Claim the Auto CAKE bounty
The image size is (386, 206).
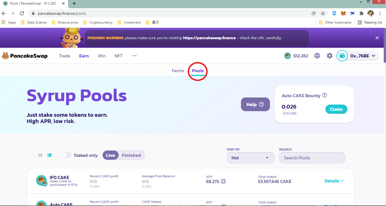click(336, 109)
